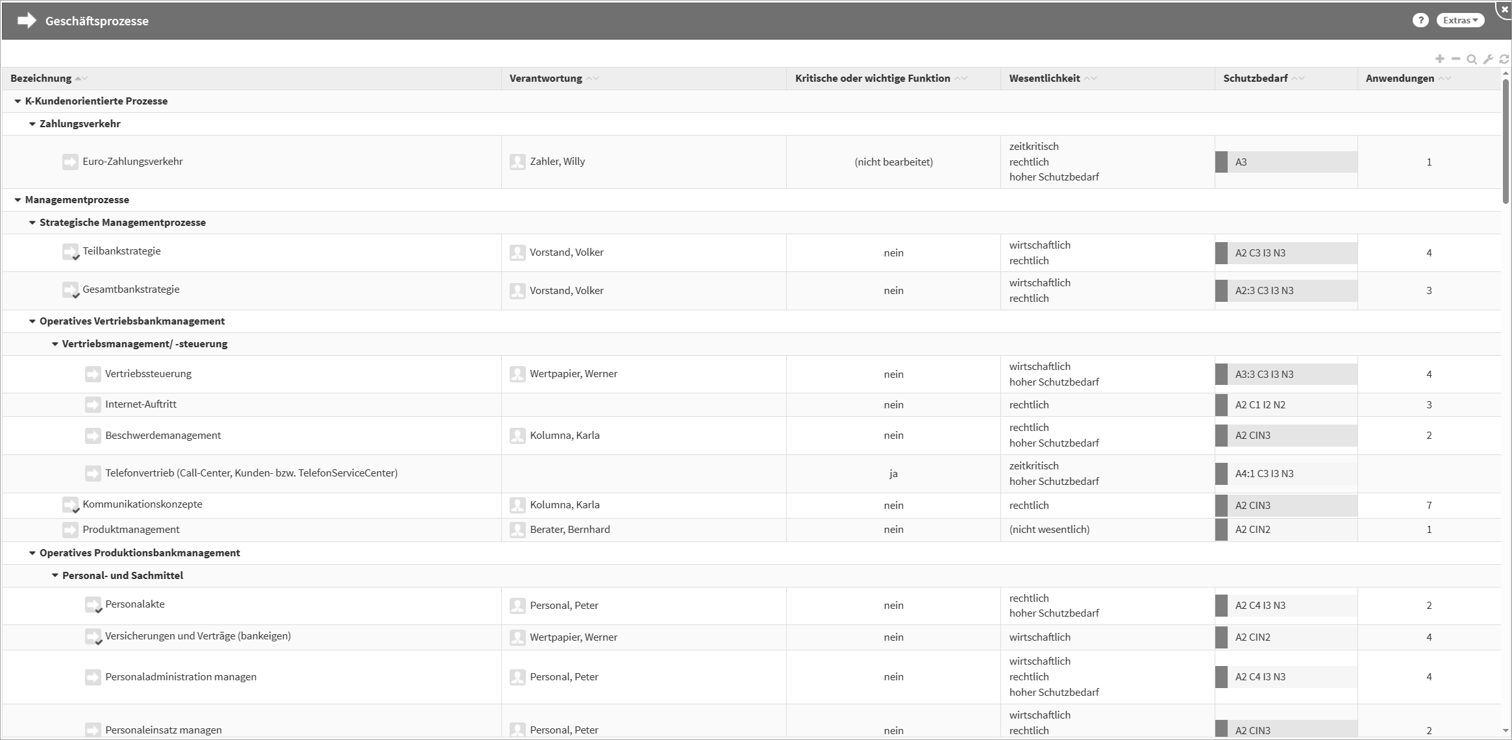Open the Extras dropdown menu

point(1459,20)
